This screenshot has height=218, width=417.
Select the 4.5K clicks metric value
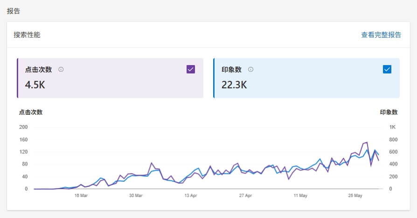(35, 85)
